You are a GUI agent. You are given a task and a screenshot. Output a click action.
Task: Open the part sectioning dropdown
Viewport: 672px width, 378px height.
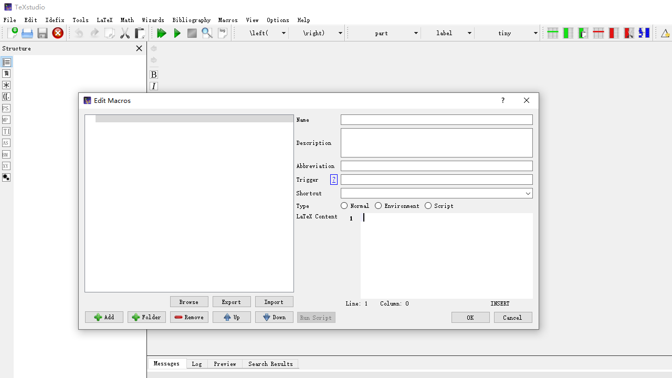coord(415,33)
